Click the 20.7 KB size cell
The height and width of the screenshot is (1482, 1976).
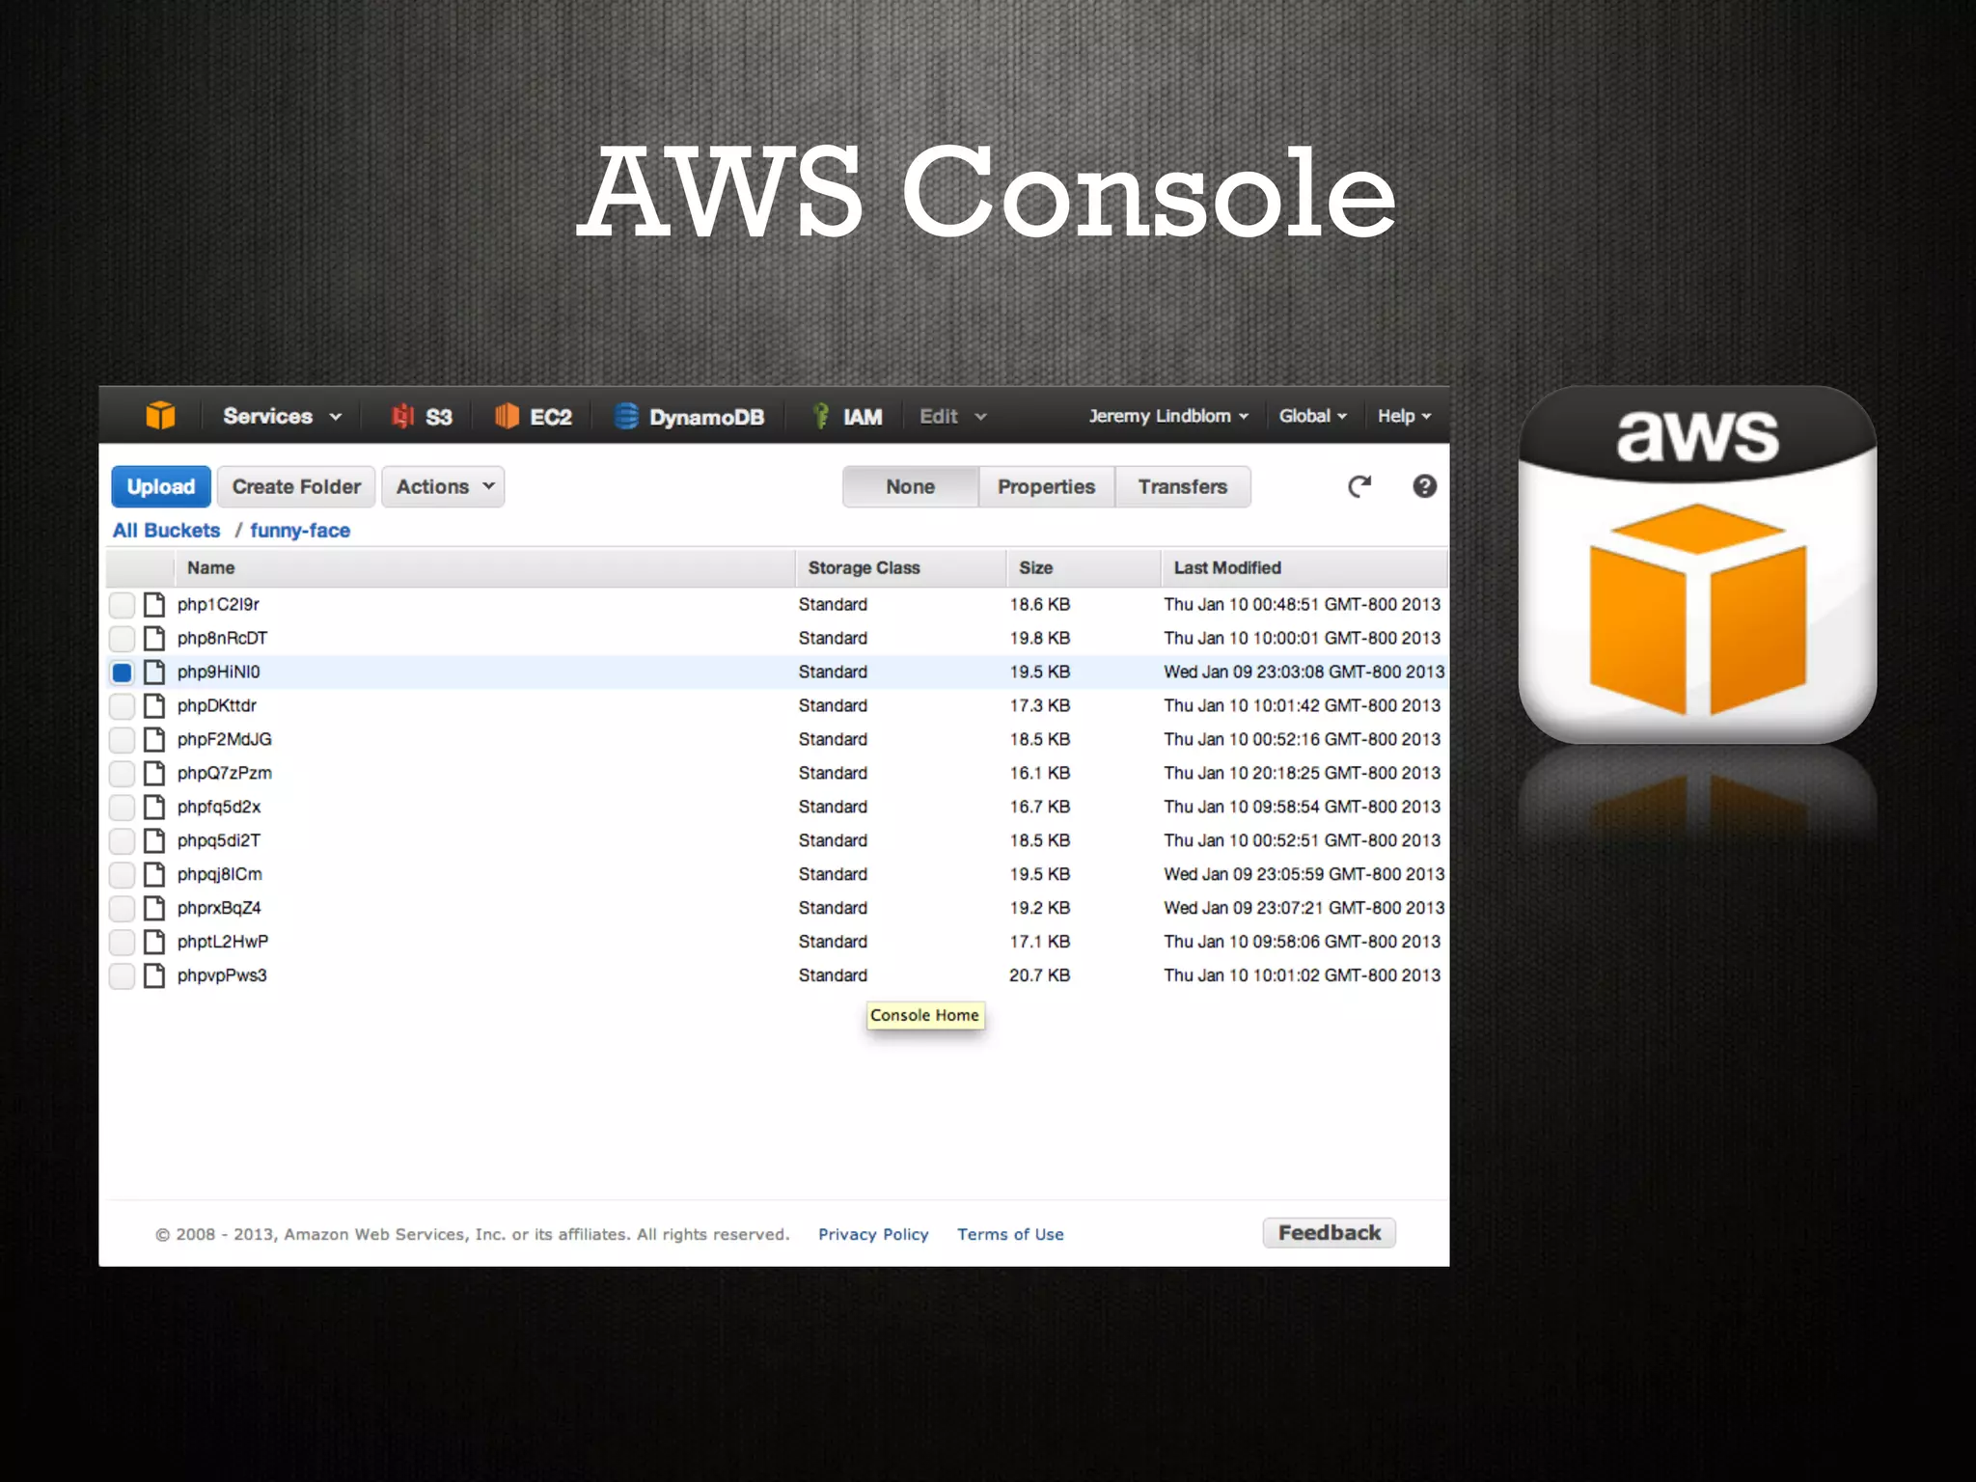point(1039,975)
